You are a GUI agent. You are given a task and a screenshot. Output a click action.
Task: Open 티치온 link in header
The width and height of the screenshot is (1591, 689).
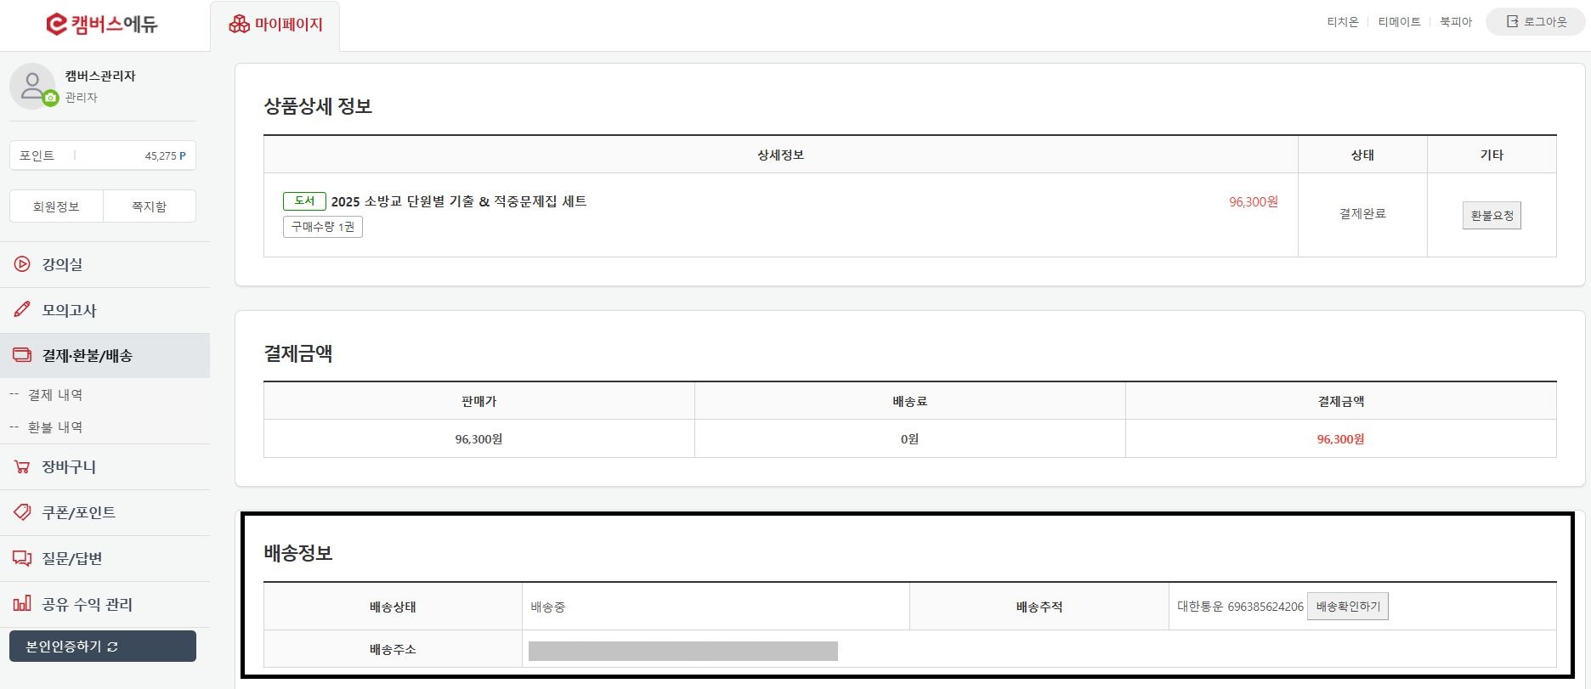[1342, 22]
